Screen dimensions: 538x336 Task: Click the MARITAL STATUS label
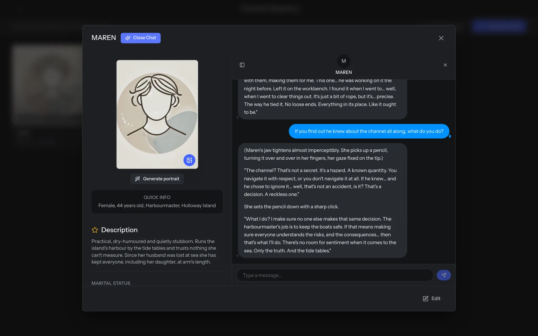pos(111,283)
